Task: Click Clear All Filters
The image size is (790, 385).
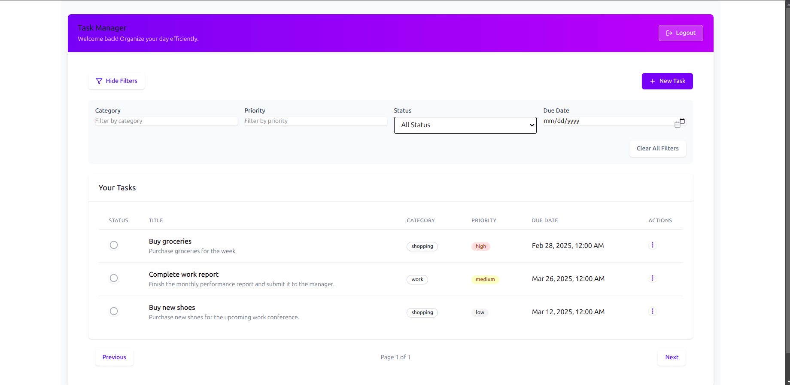Action: pos(657,149)
